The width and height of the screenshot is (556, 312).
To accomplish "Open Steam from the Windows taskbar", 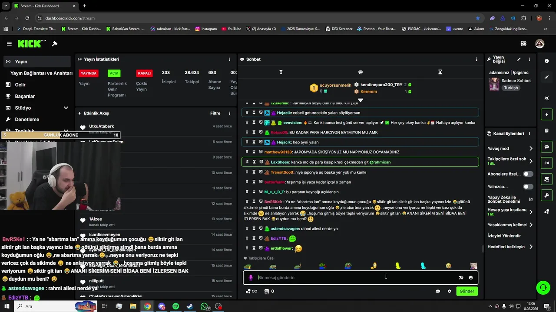I will (x=190, y=306).
